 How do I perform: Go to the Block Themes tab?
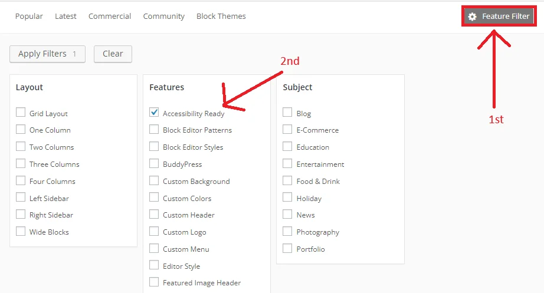(221, 17)
